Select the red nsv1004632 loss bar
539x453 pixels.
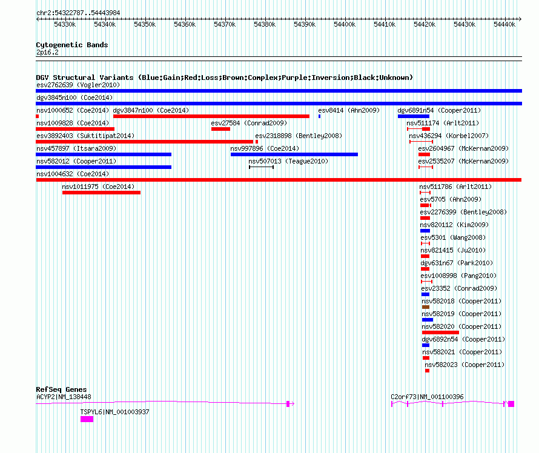279,180
